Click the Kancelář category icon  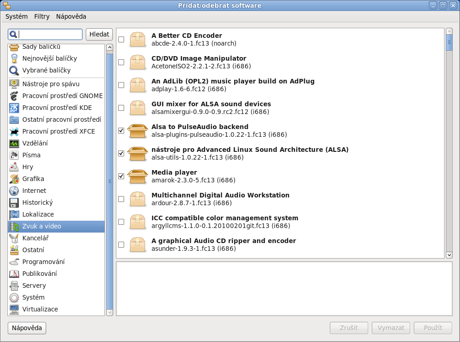(14, 238)
